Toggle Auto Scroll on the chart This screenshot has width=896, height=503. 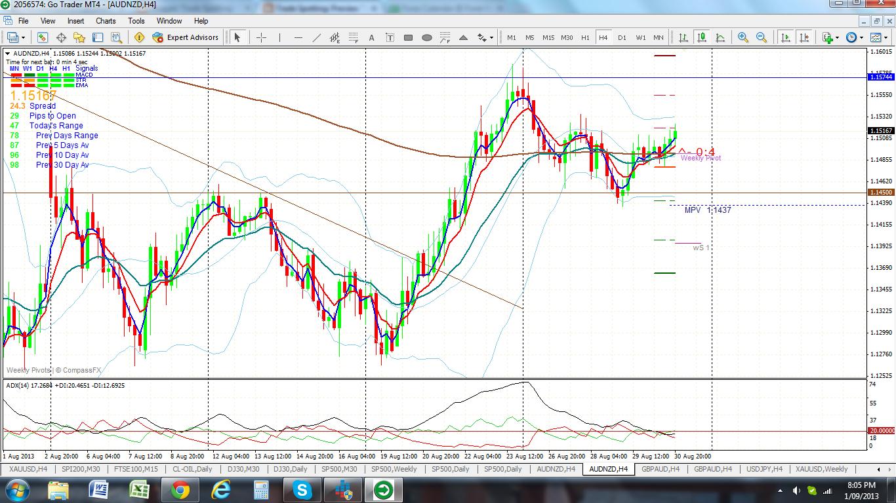pos(784,37)
